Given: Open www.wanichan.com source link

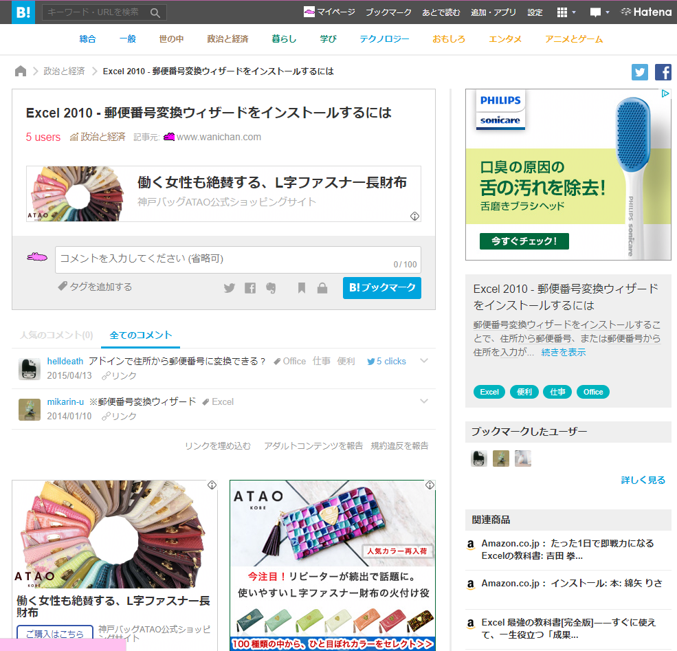Looking at the screenshot, I should pyautogui.click(x=219, y=137).
